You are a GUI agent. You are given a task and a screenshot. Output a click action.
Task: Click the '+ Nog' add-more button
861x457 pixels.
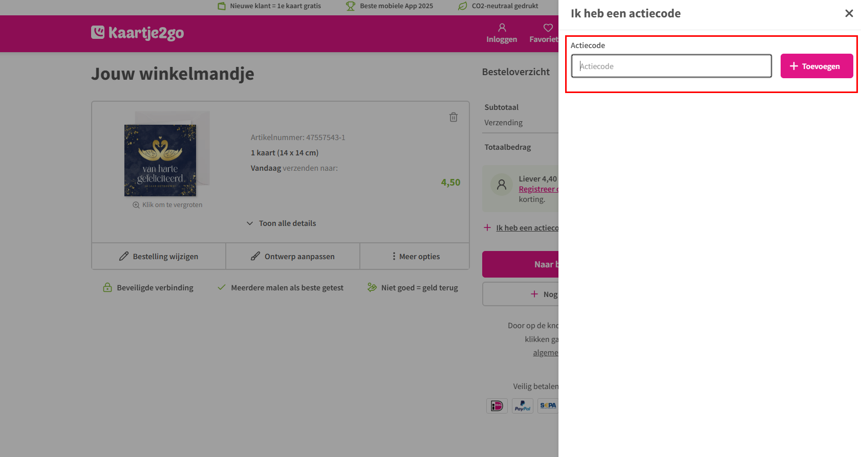[x=520, y=294]
